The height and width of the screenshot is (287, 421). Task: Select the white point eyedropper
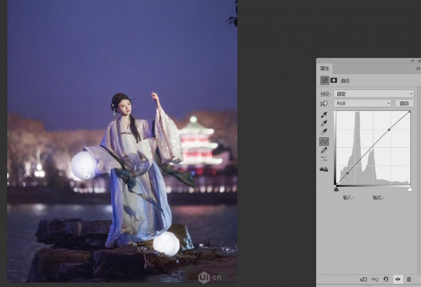coord(324,132)
